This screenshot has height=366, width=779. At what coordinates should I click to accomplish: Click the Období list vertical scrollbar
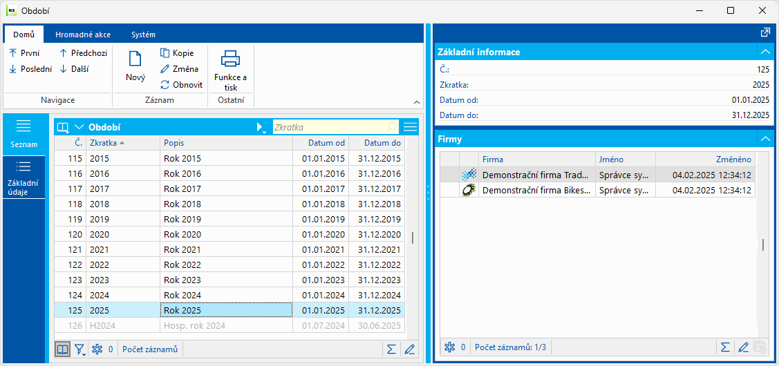(x=413, y=238)
